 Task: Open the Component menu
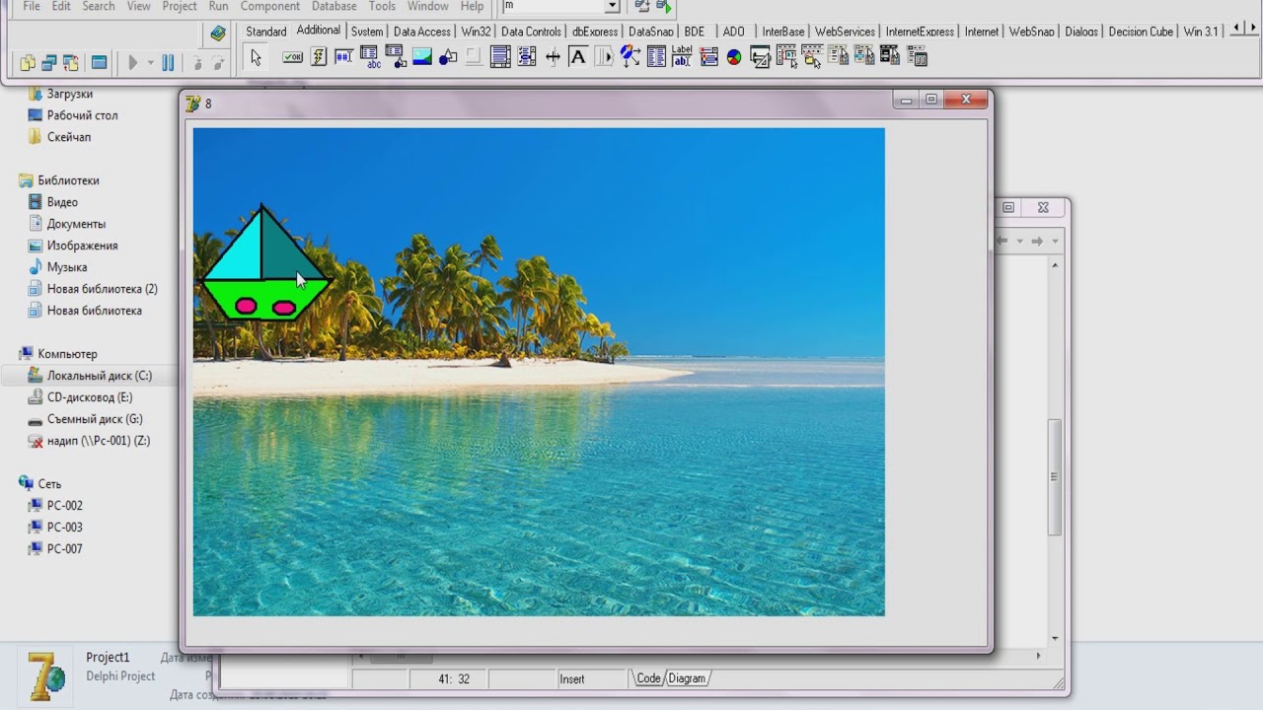270,6
